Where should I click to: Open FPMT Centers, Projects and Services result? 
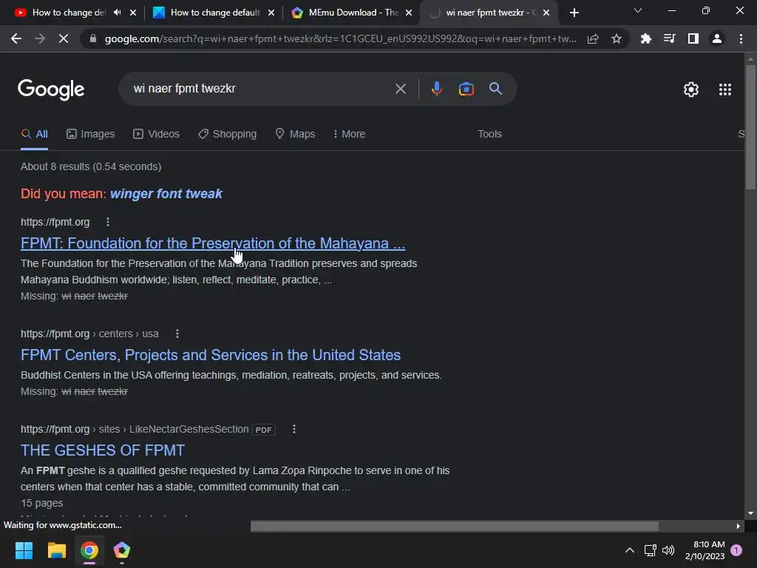pos(211,355)
